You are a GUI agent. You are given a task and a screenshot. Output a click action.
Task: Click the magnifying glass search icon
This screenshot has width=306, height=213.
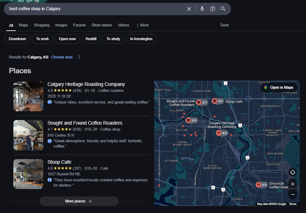click(x=223, y=9)
